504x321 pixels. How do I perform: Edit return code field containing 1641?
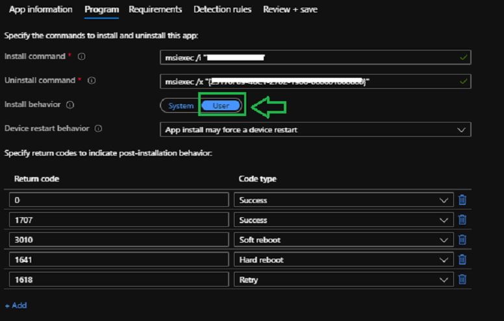[119, 259]
